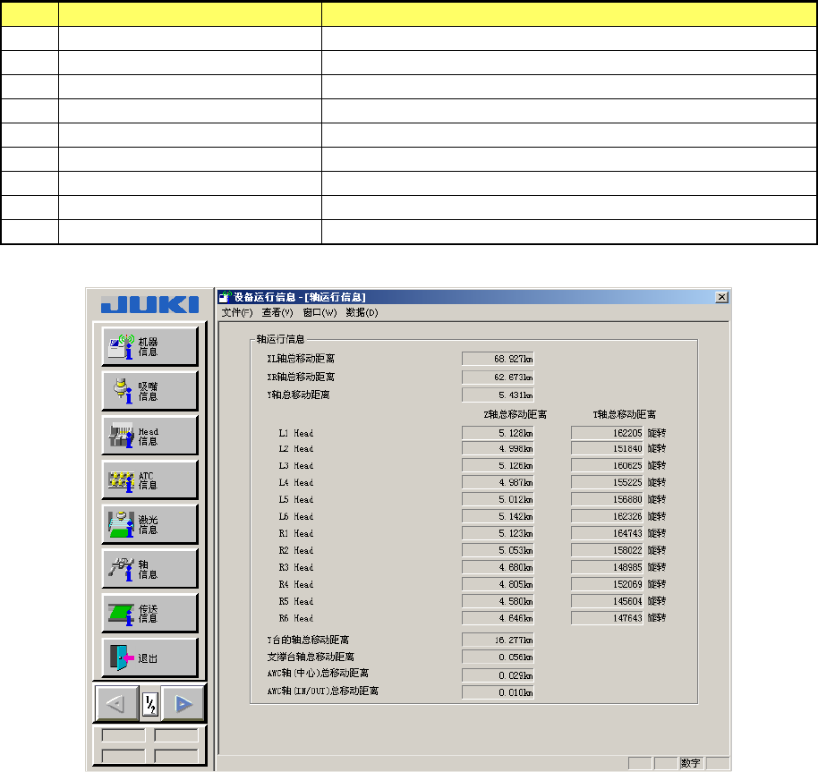The height and width of the screenshot is (772, 818).
Task: Open the ATC 信息 panel
Action: (x=149, y=480)
